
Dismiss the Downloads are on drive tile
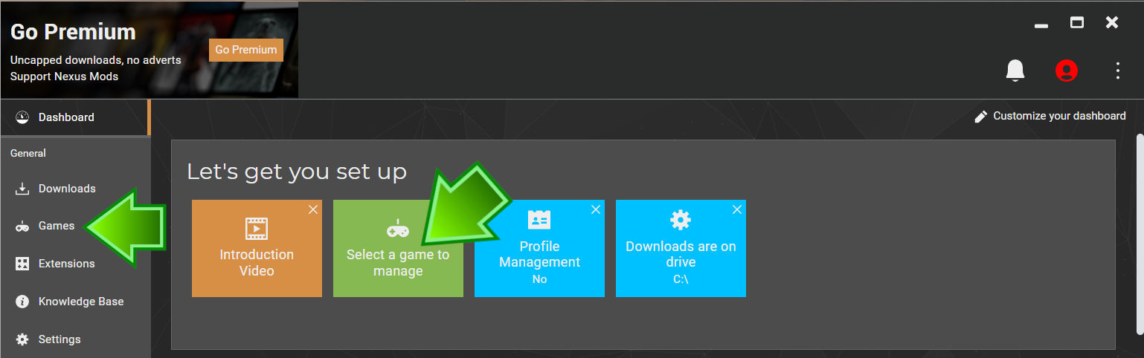pyautogui.click(x=737, y=209)
